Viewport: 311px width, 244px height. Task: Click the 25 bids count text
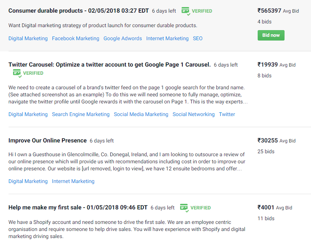[x=266, y=152]
